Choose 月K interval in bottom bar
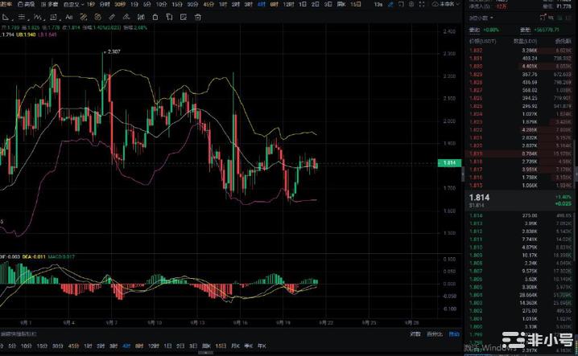Viewport: 578px width, 356px height. point(235,346)
